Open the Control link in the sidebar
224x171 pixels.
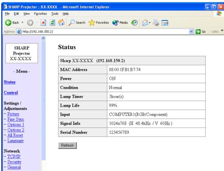click(11, 93)
